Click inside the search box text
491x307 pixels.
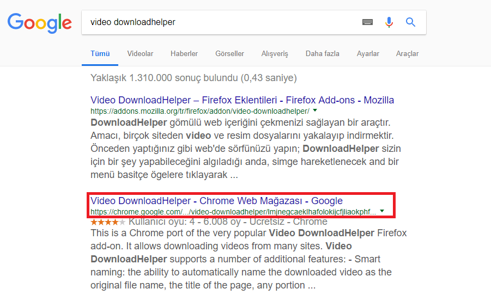click(x=133, y=22)
